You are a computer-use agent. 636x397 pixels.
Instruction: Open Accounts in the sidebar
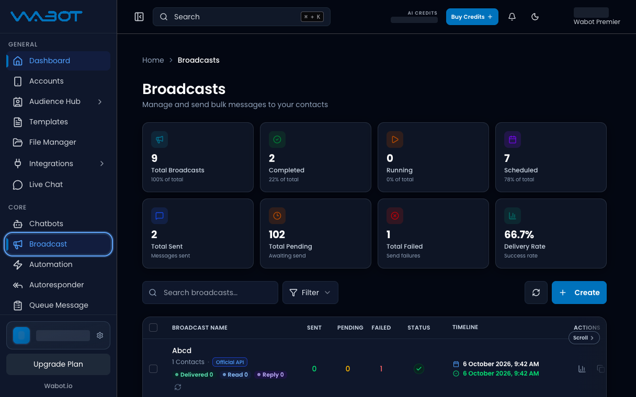click(x=58, y=81)
